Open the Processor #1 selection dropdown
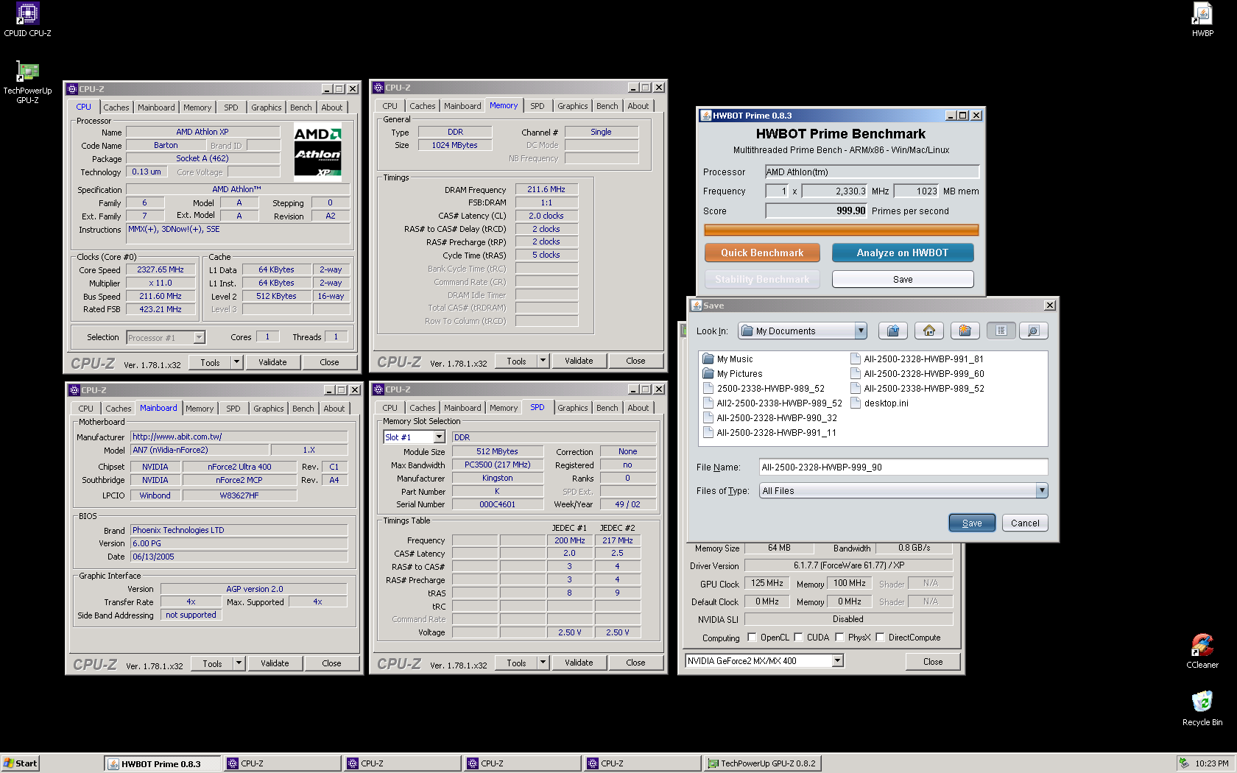 pos(199,338)
